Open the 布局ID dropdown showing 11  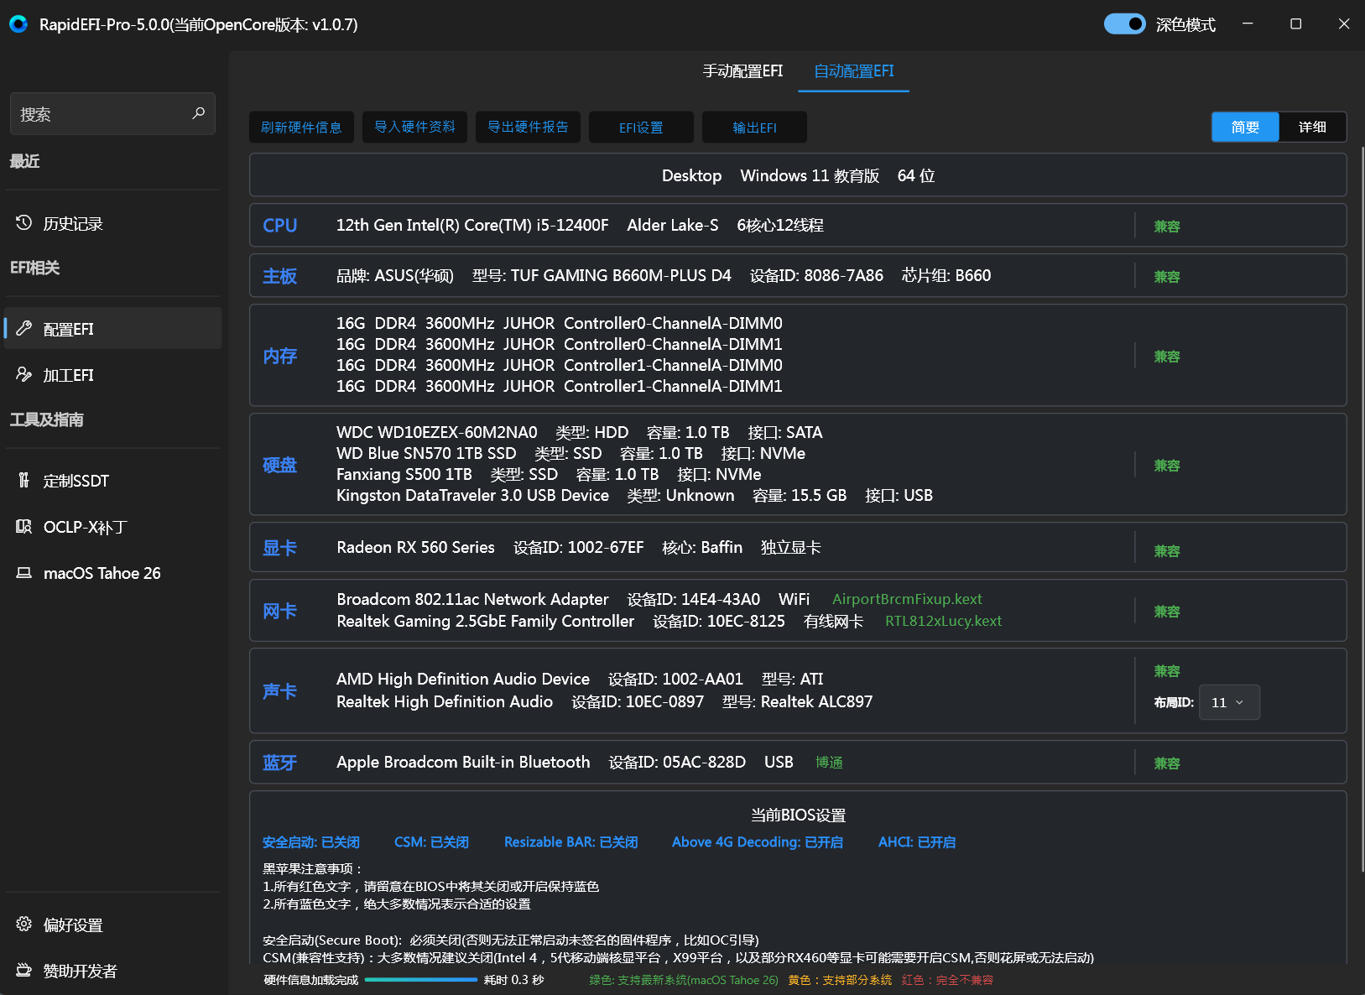tap(1229, 702)
